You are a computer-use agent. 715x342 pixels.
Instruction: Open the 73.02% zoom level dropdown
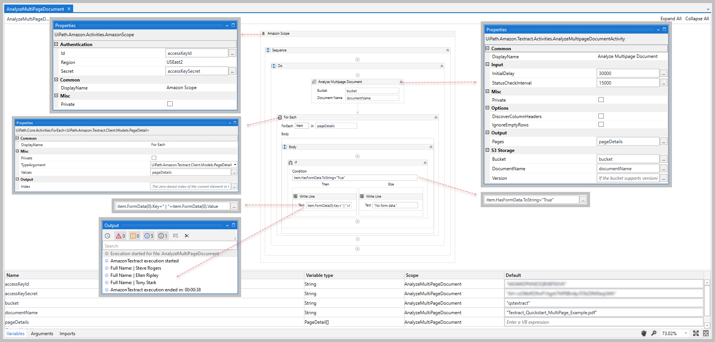tap(686, 333)
